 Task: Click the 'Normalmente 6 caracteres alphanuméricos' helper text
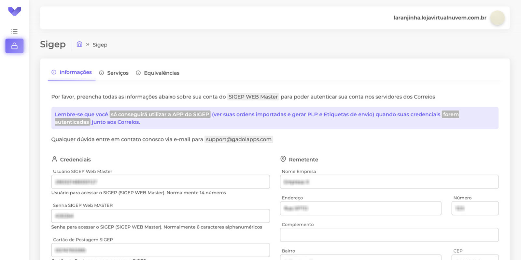(213, 227)
